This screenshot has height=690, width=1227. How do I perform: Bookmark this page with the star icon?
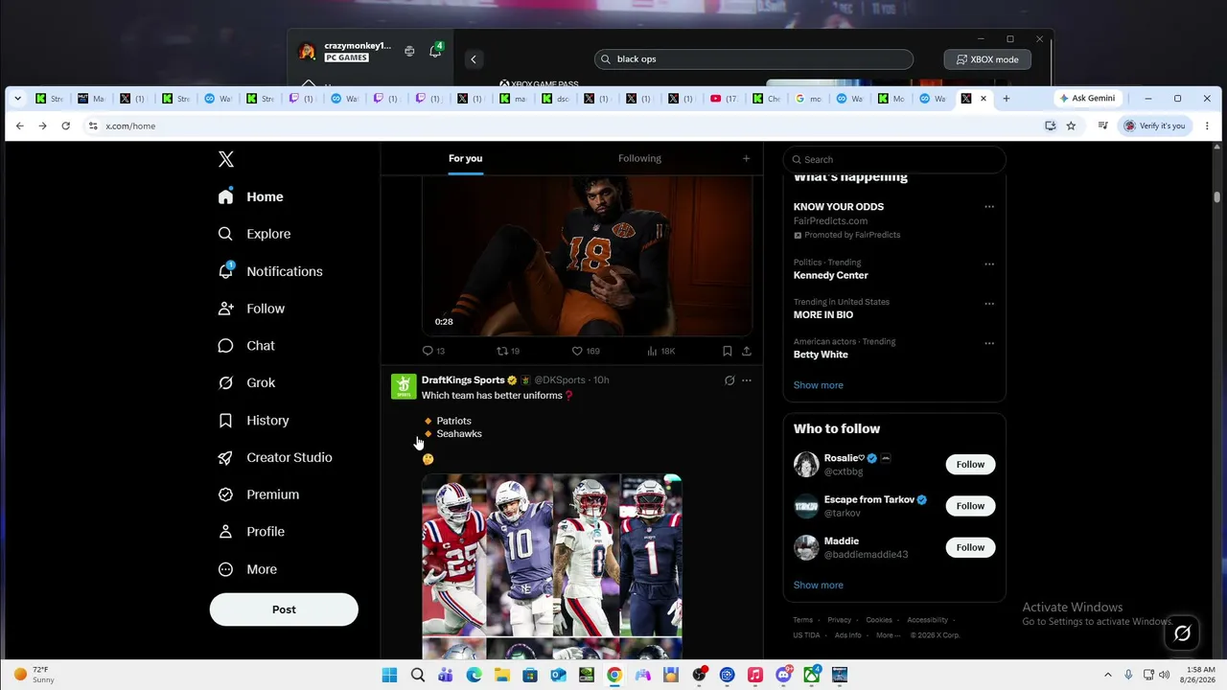tap(1071, 126)
